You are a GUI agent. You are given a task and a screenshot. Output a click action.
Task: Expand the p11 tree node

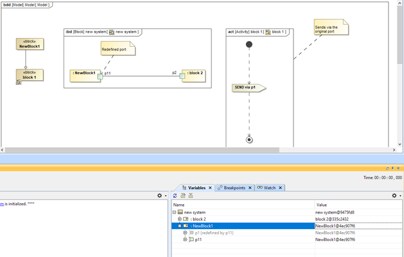[185, 240]
